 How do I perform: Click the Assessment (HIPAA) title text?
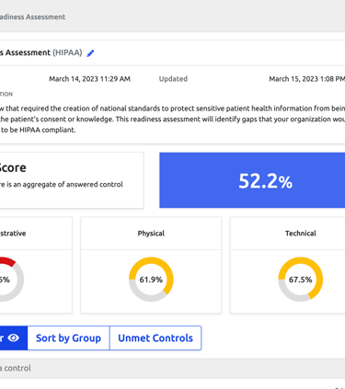(x=40, y=52)
